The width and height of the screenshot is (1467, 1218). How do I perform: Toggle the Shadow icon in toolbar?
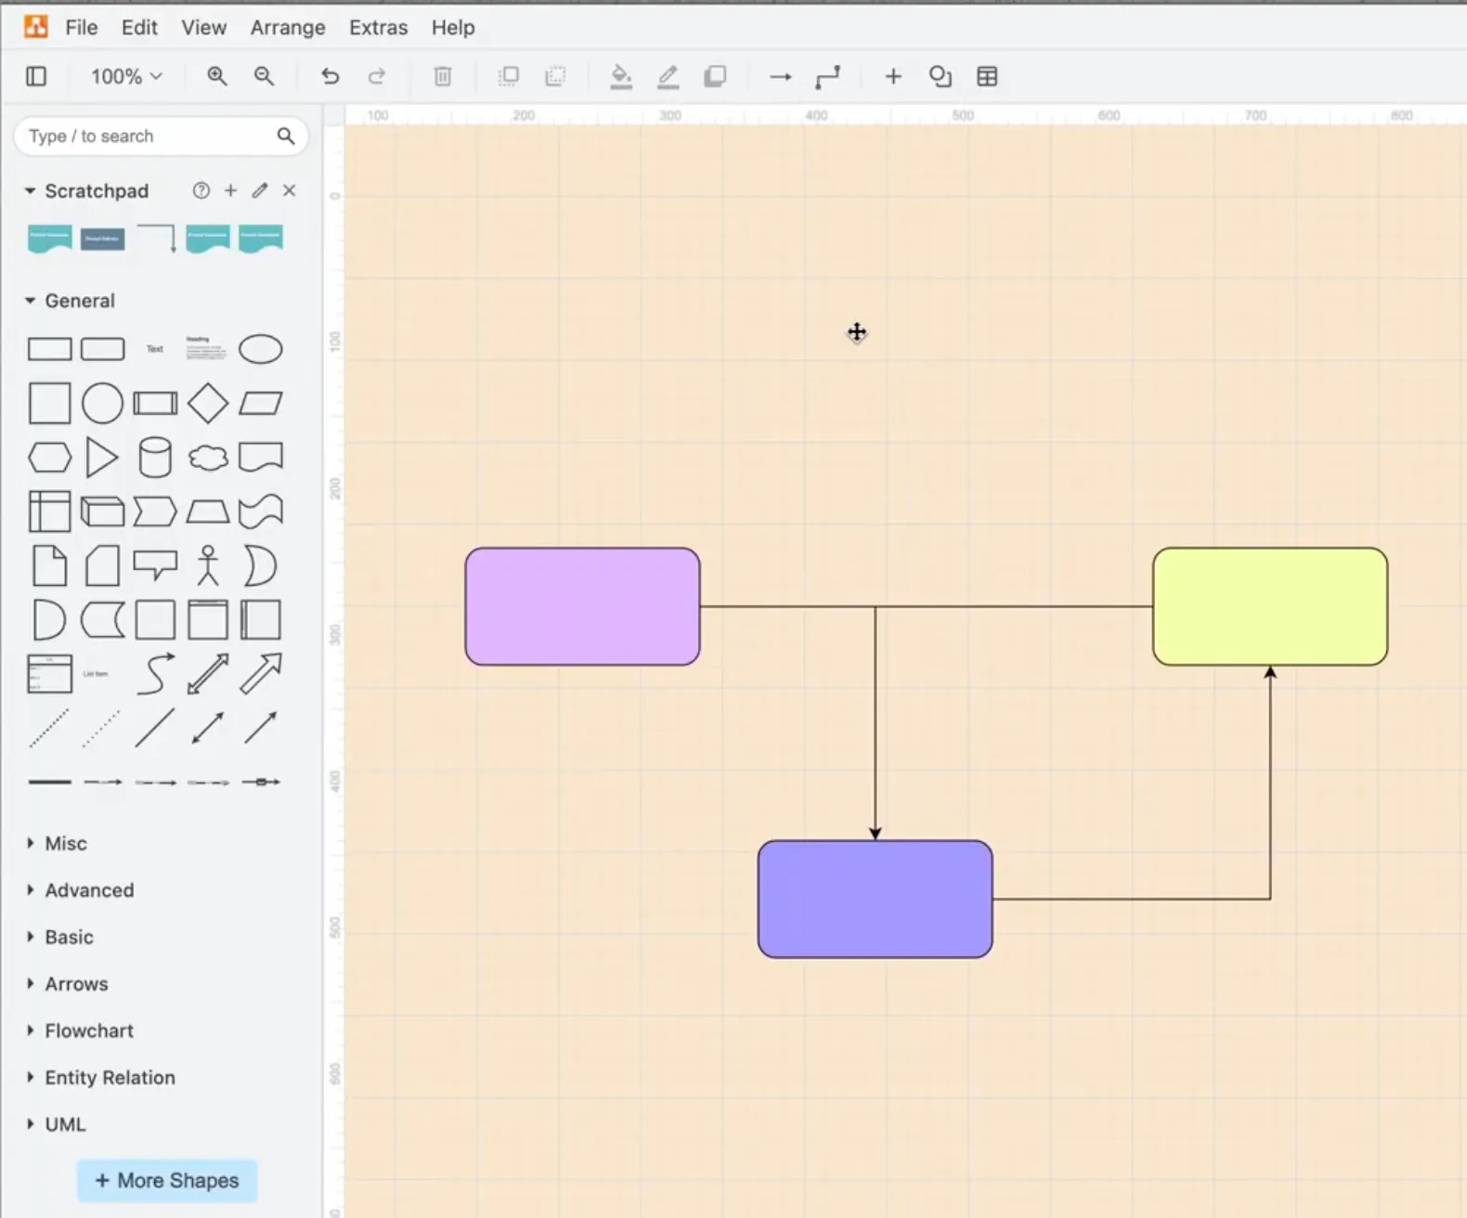715,76
